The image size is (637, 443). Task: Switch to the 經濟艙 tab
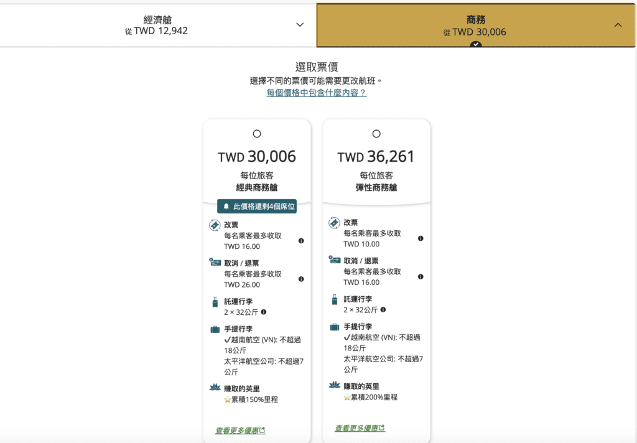point(158,25)
